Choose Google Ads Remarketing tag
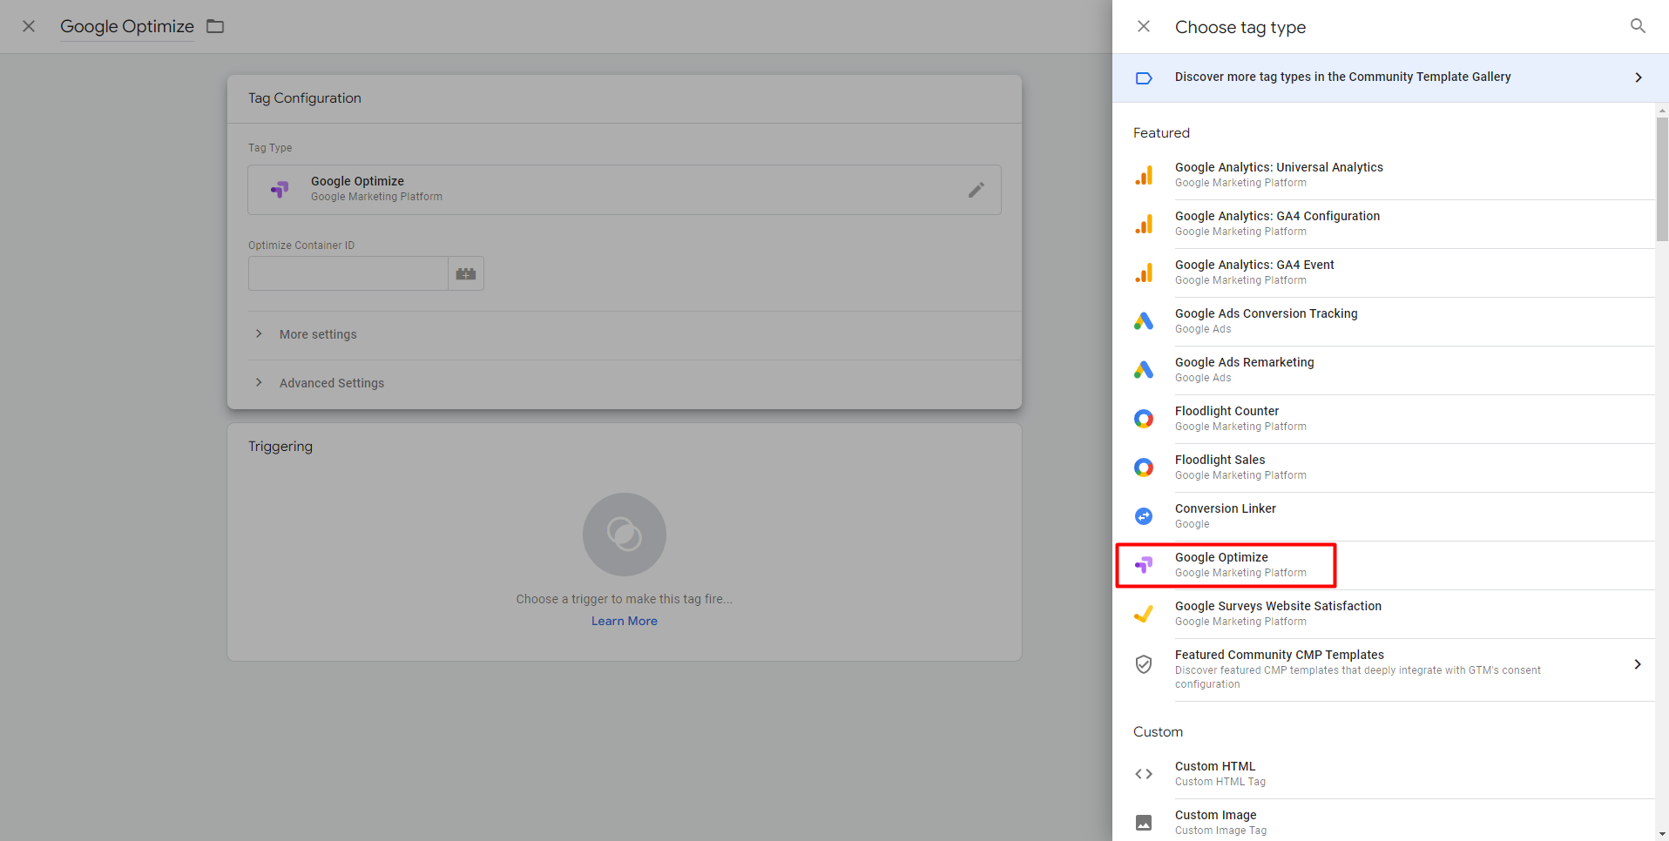1669x841 pixels. (x=1383, y=370)
